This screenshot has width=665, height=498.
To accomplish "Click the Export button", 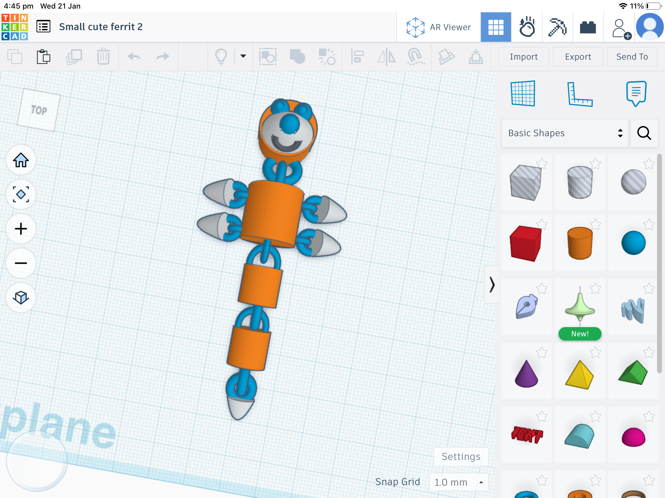I will click(578, 57).
